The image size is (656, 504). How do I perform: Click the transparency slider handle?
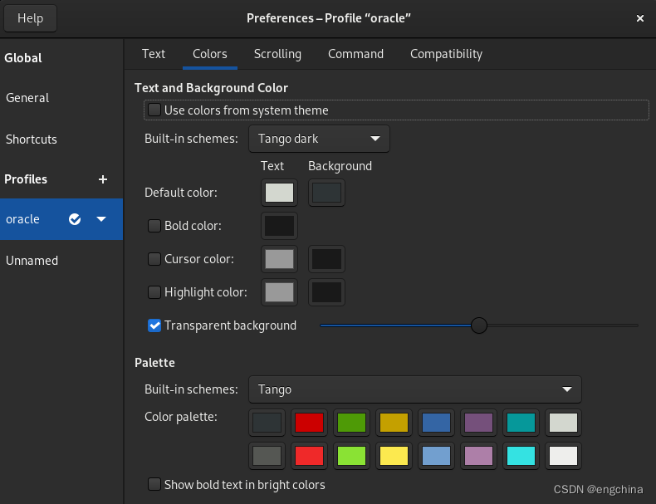[x=479, y=325]
